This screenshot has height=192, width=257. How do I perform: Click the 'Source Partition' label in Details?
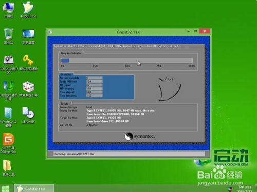coord(68,111)
